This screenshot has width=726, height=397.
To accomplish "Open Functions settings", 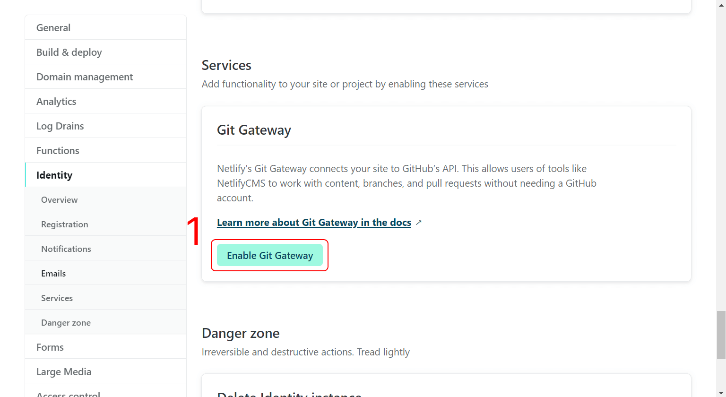I will point(58,150).
